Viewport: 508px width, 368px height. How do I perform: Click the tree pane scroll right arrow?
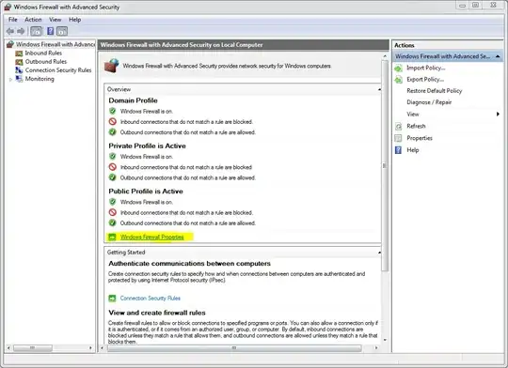coord(90,348)
